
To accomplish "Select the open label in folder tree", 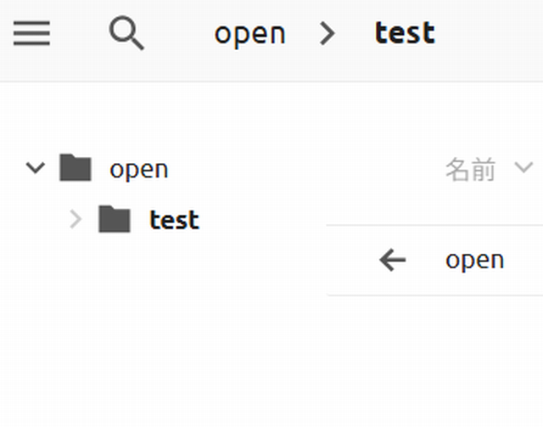I will click(x=139, y=169).
